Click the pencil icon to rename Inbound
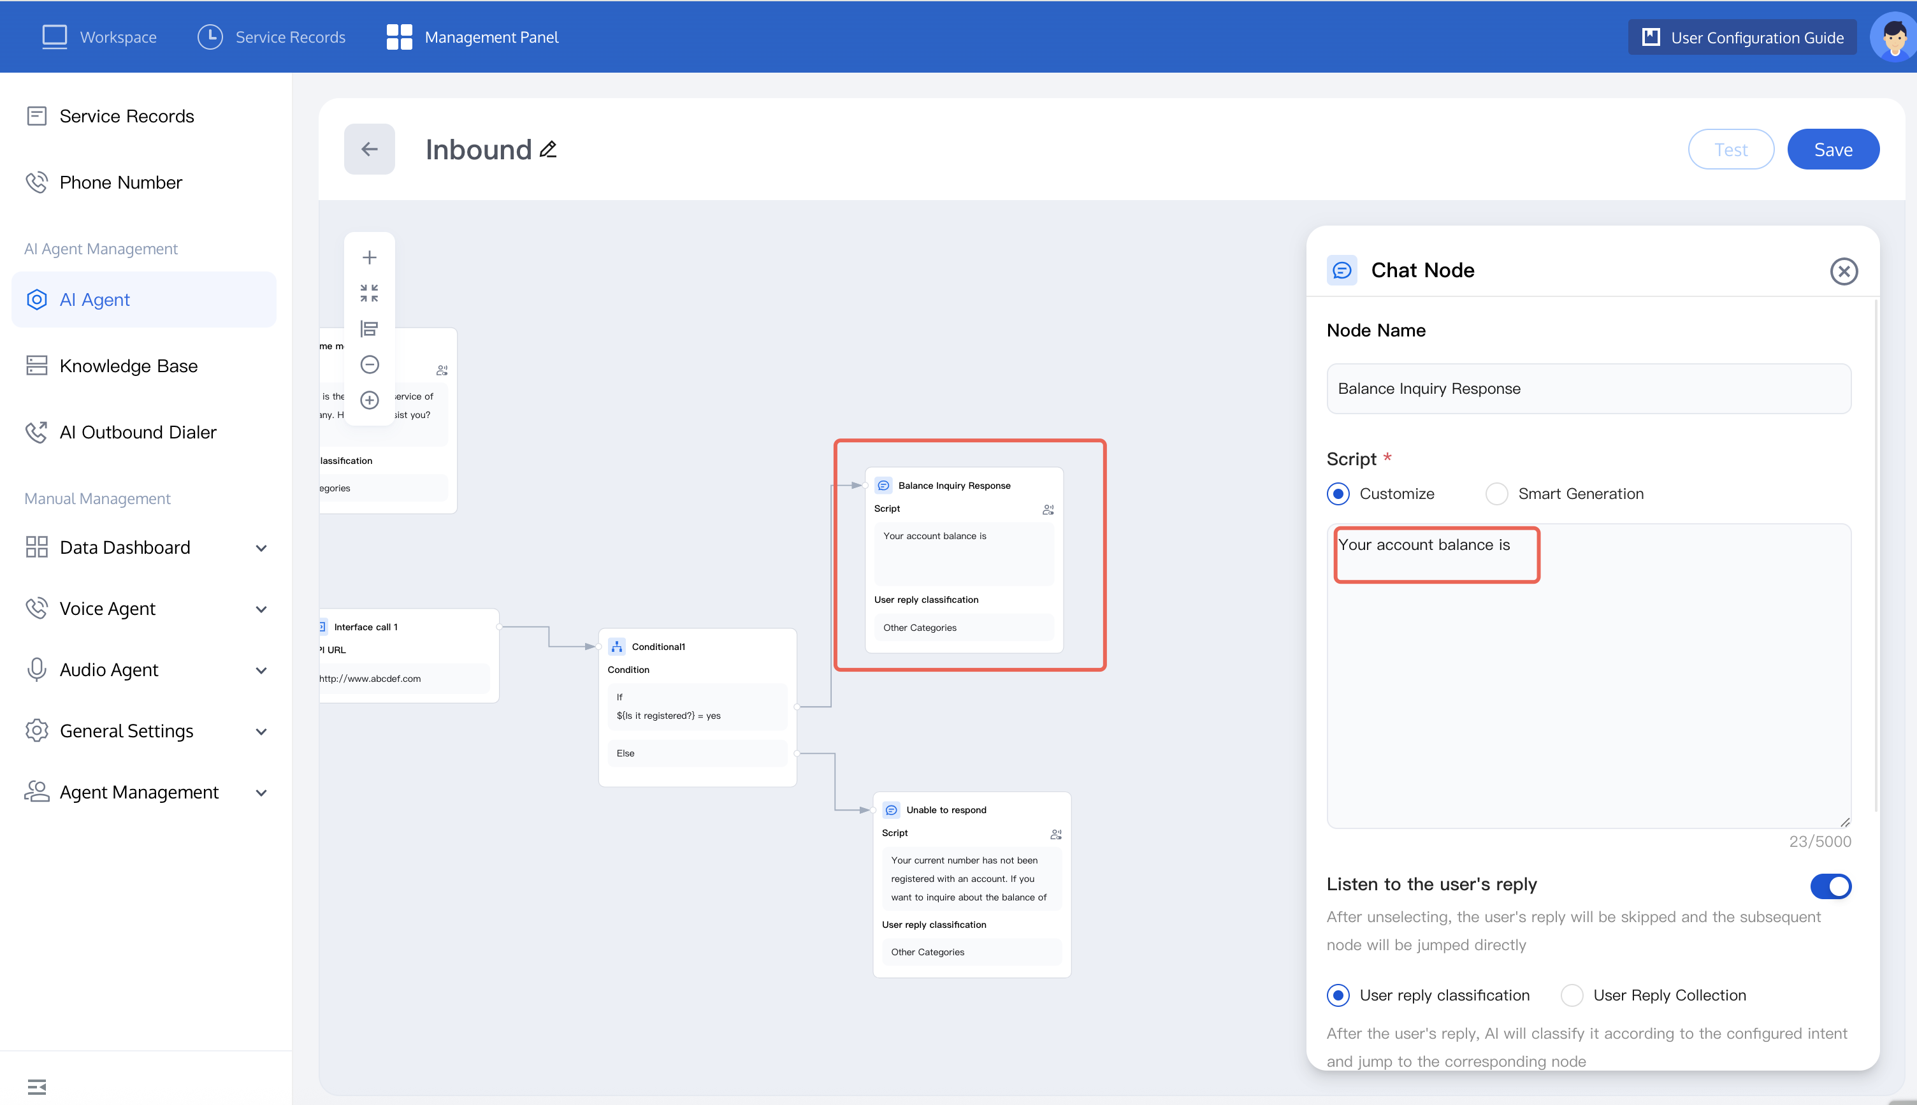Image resolution: width=1917 pixels, height=1105 pixels. pyautogui.click(x=549, y=150)
